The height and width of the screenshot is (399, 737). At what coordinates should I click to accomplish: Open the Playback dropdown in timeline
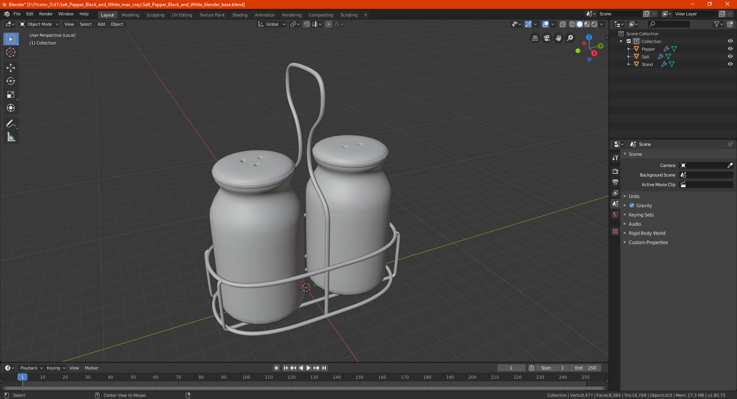31,368
